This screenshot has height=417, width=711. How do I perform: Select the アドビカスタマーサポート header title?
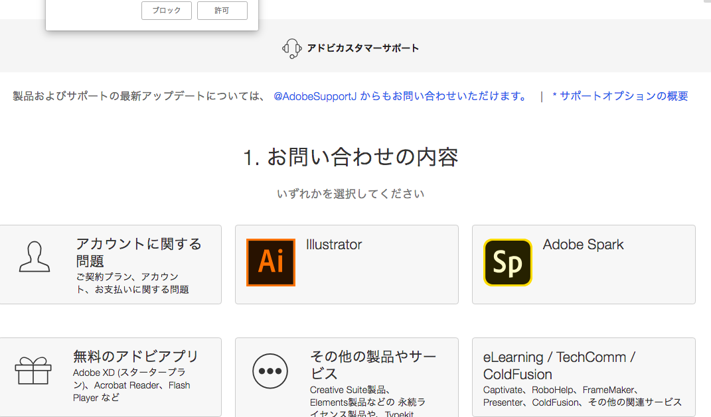pyautogui.click(x=362, y=48)
